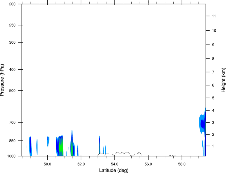Click pressure tick label 850
226x173 pixels.
[12, 141]
